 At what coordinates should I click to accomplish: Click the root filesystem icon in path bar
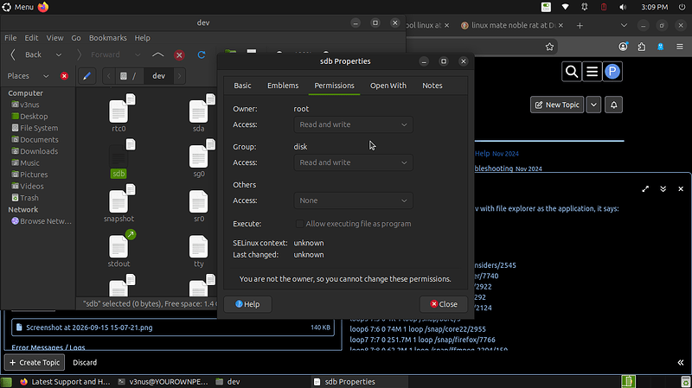coord(124,76)
